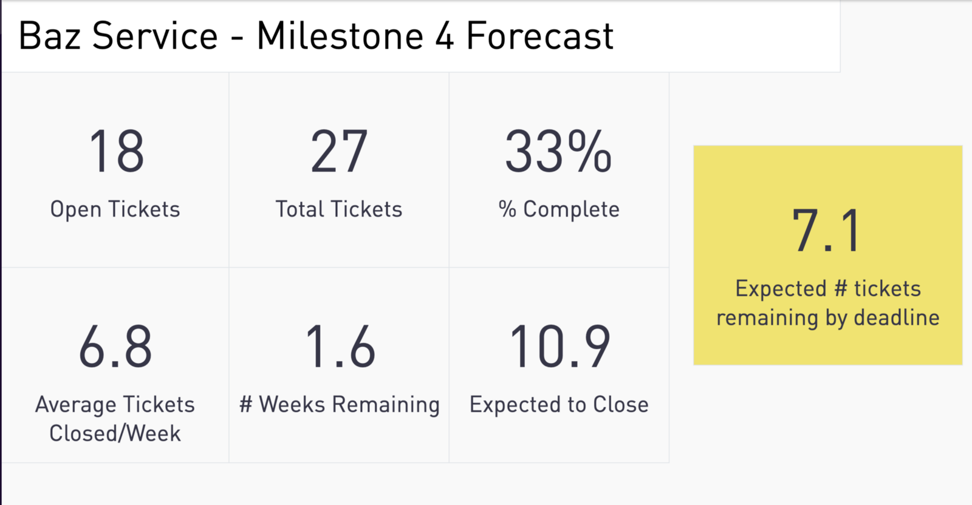The height and width of the screenshot is (505, 972).
Task: Select the 18 Open Tickets tile
Action: coord(115,170)
